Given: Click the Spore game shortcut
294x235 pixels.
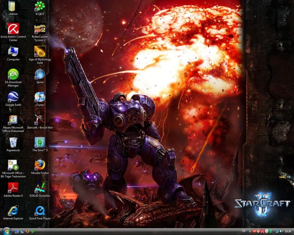Looking at the screenshot, I should tap(40, 74).
